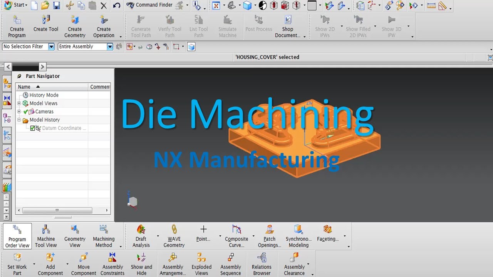Open the No Selection Filter dropdown
This screenshot has width=493, height=277.
pyautogui.click(x=51, y=47)
